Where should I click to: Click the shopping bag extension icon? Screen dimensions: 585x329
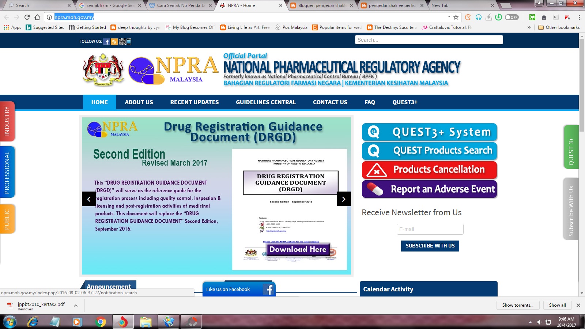[544, 17]
